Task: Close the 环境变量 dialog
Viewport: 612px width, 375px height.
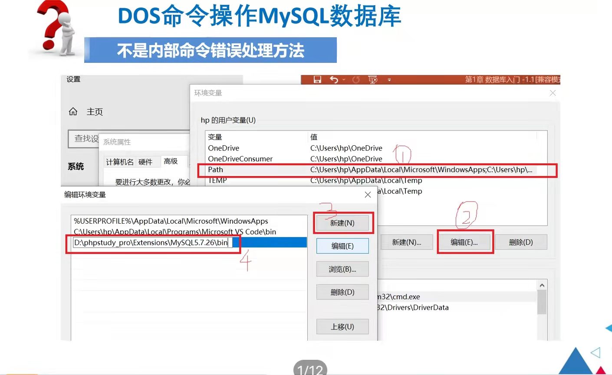Action: (x=553, y=93)
